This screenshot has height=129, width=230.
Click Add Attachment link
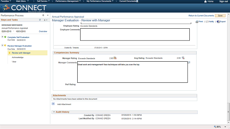click(x=64, y=104)
